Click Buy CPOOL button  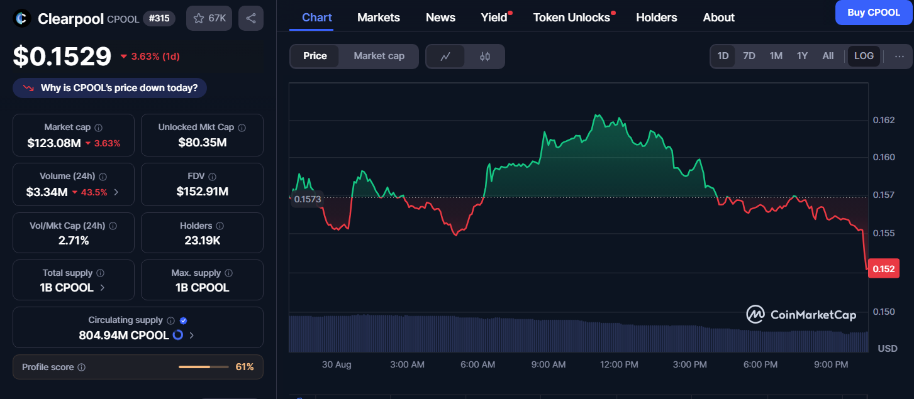[874, 13]
